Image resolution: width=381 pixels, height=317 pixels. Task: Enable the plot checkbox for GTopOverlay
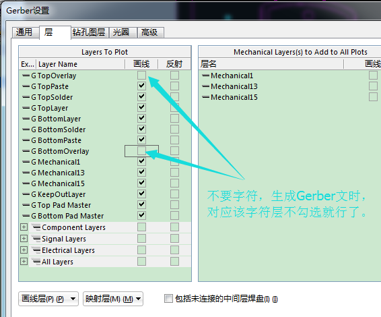point(141,76)
